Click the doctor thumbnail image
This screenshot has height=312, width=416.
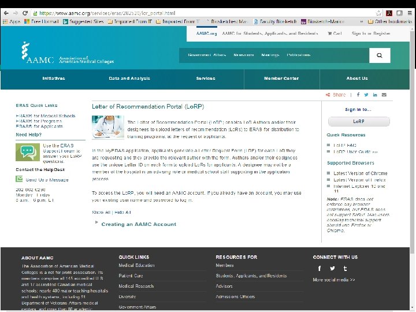[x=107, y=127]
